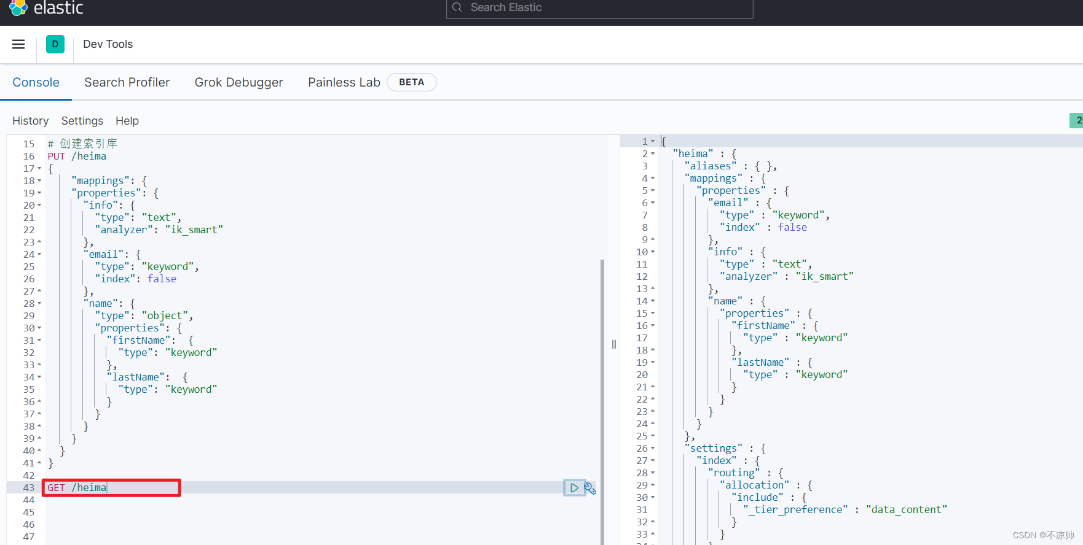Click the Dev Tools breadcrumb

(x=108, y=44)
